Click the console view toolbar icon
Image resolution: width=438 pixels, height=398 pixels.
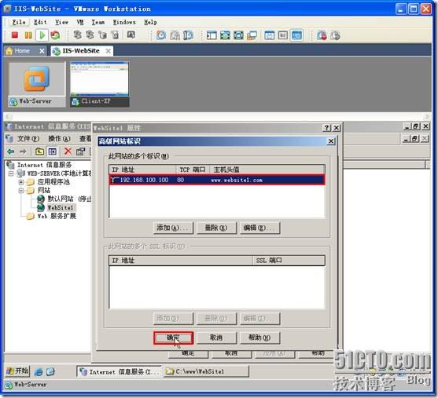296,35
